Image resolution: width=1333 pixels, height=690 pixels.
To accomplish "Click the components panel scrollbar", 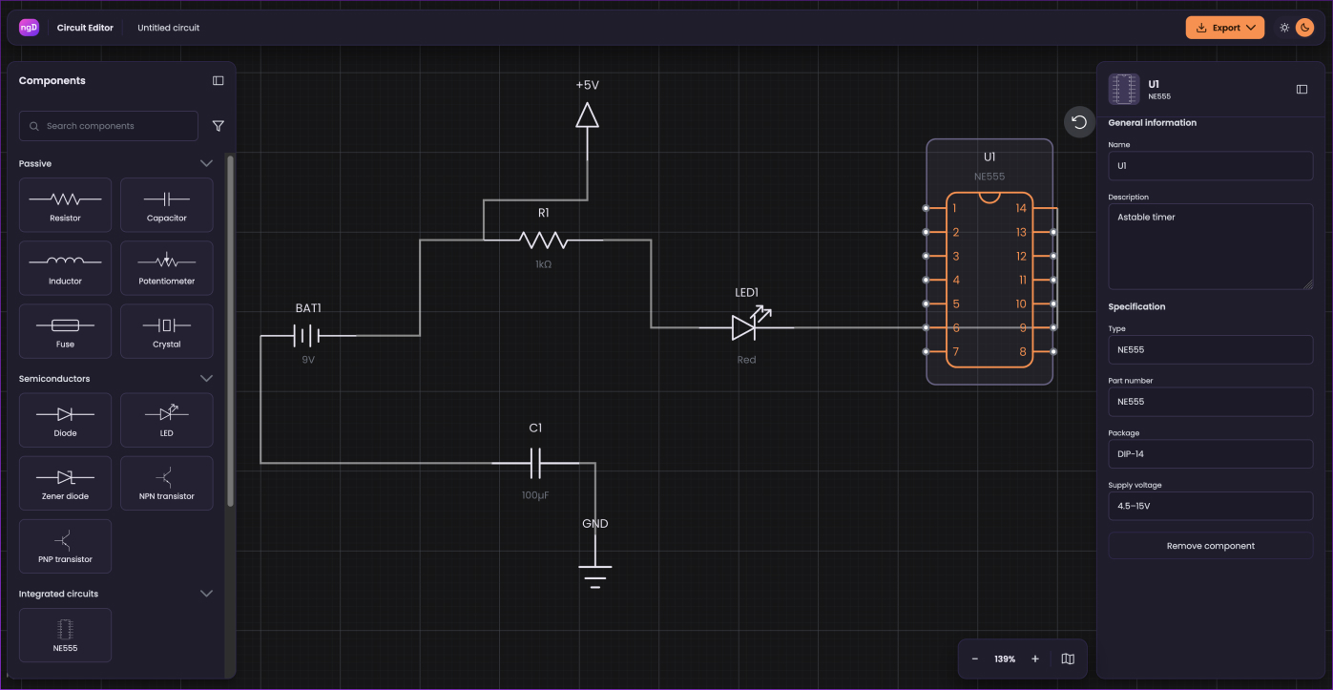I will click(x=229, y=329).
